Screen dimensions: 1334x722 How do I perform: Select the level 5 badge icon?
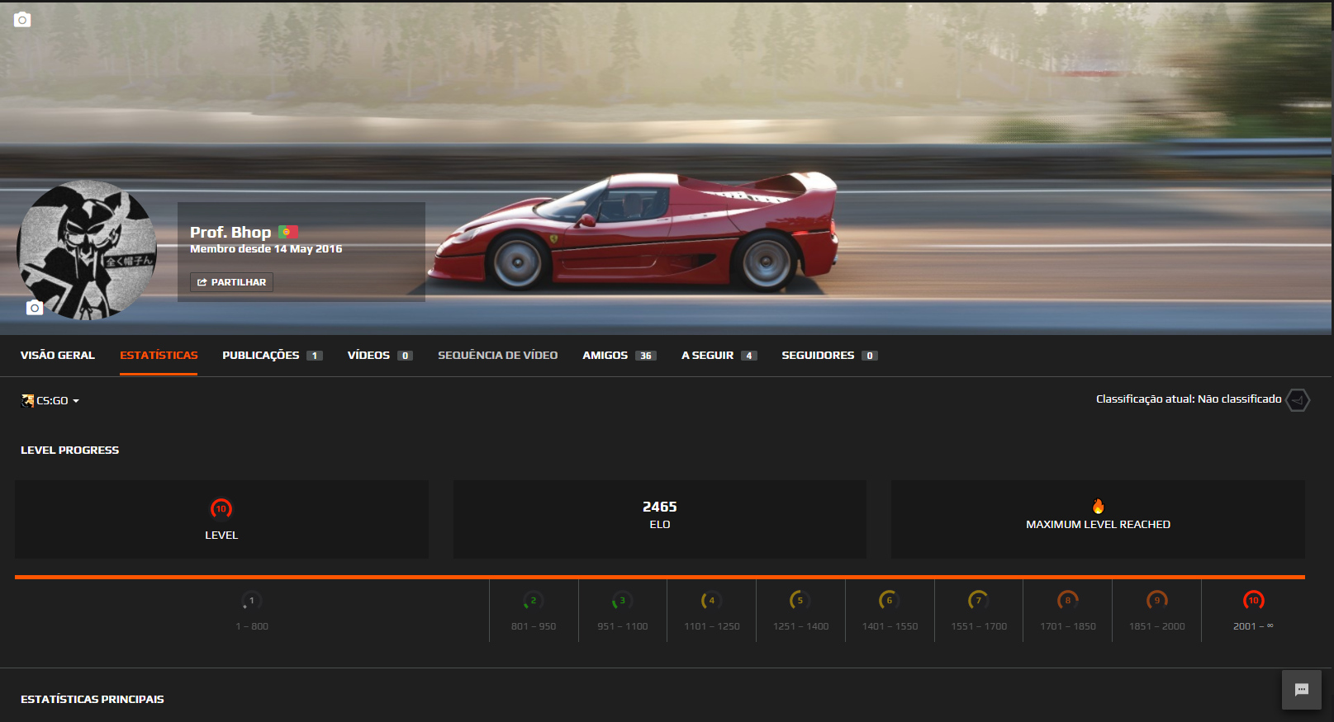click(800, 601)
